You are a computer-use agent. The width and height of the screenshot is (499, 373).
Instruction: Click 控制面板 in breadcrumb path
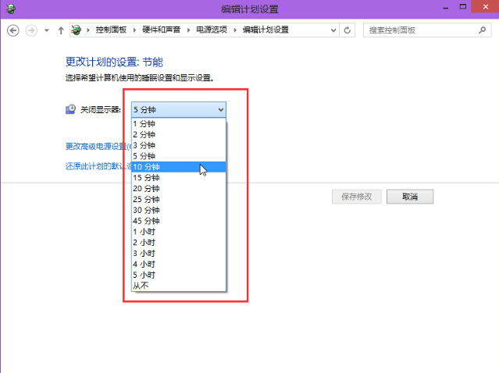113,30
